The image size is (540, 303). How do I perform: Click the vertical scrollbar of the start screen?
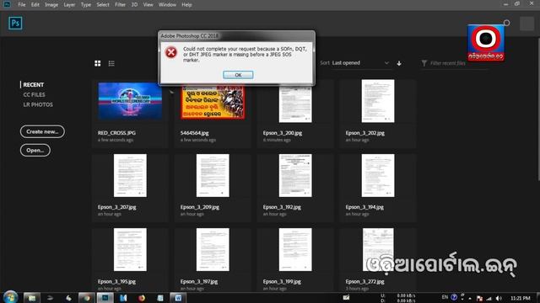tap(538, 109)
